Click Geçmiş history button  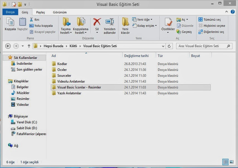(x=184, y=32)
